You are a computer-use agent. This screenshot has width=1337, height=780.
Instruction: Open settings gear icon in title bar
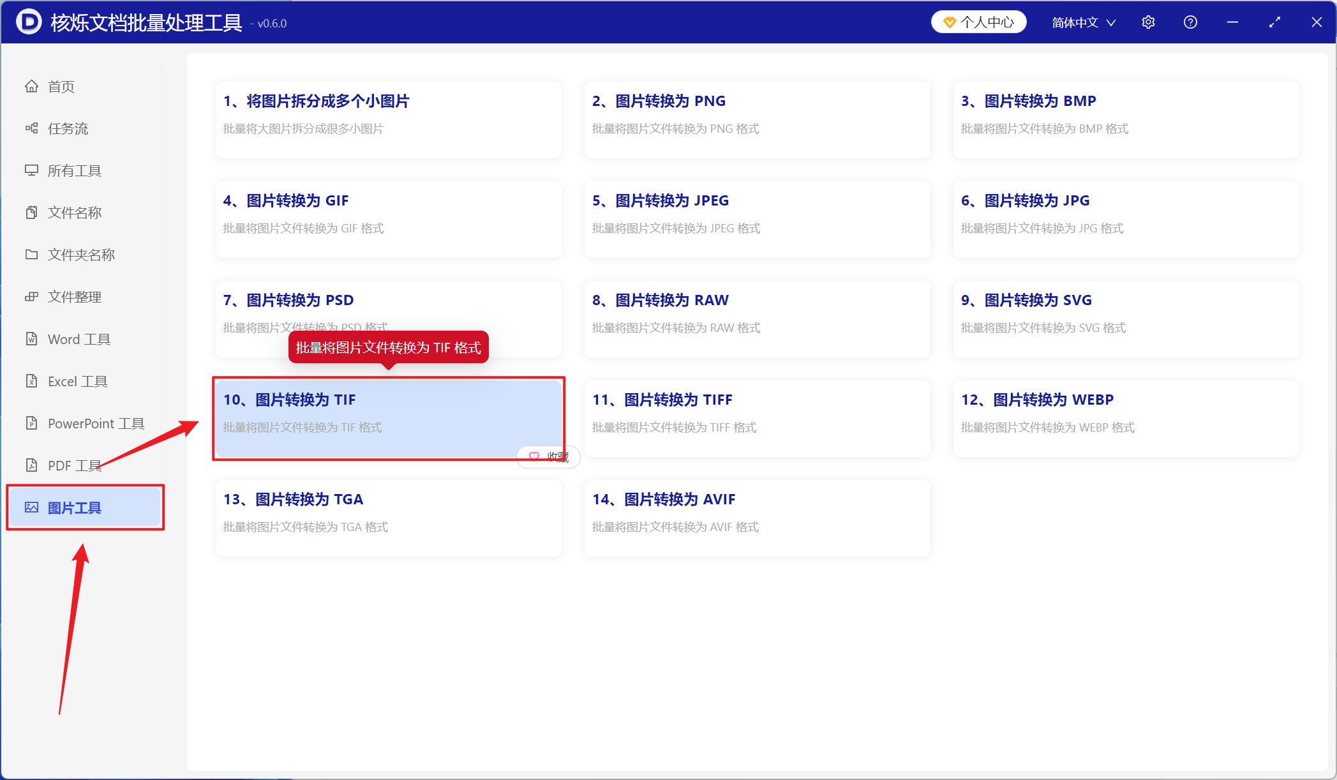[1148, 22]
